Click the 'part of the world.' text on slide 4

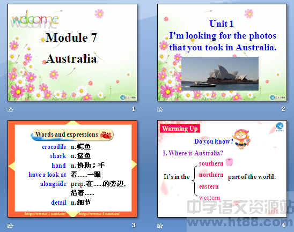(252, 177)
